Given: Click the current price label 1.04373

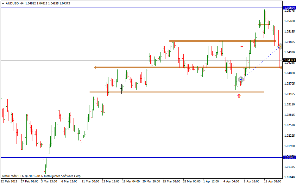Looking at the screenshot, I should [x=289, y=60].
